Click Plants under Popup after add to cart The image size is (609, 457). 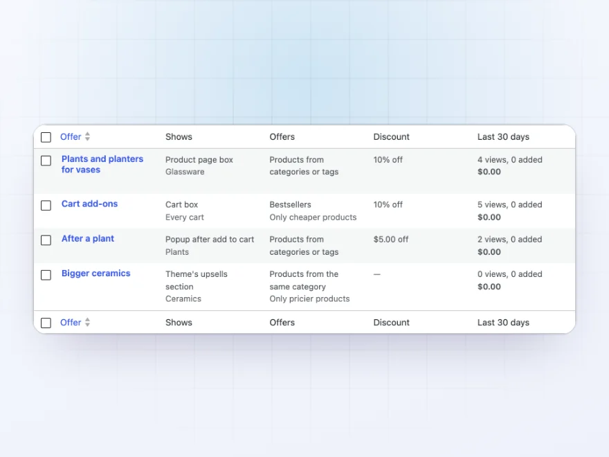pos(177,252)
